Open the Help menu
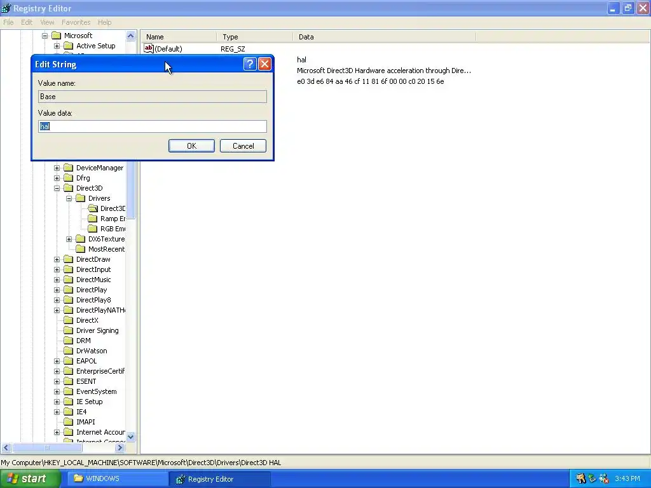The image size is (651, 488). tap(105, 22)
